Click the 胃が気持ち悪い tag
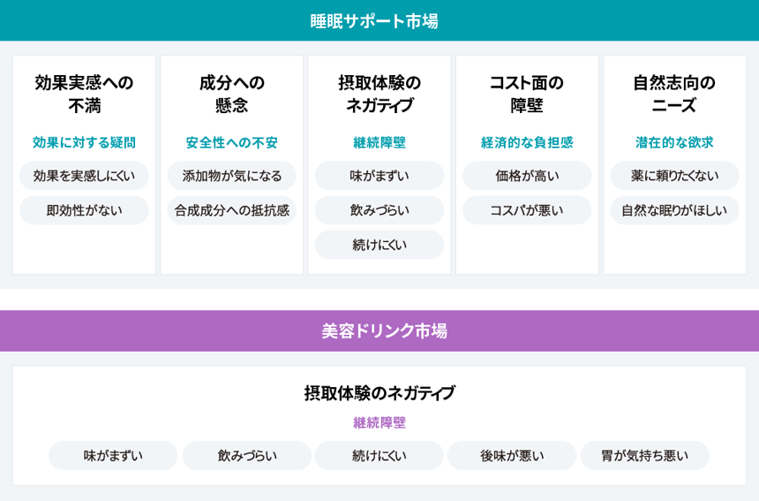Image resolution: width=759 pixels, height=501 pixels. (644, 456)
